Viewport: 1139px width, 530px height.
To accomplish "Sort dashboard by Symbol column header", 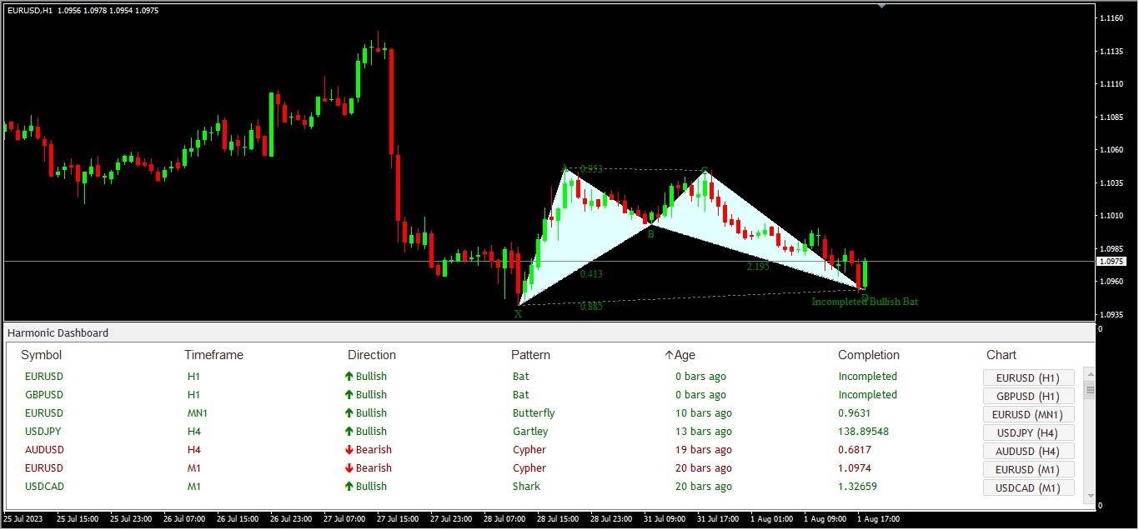I will (42, 355).
